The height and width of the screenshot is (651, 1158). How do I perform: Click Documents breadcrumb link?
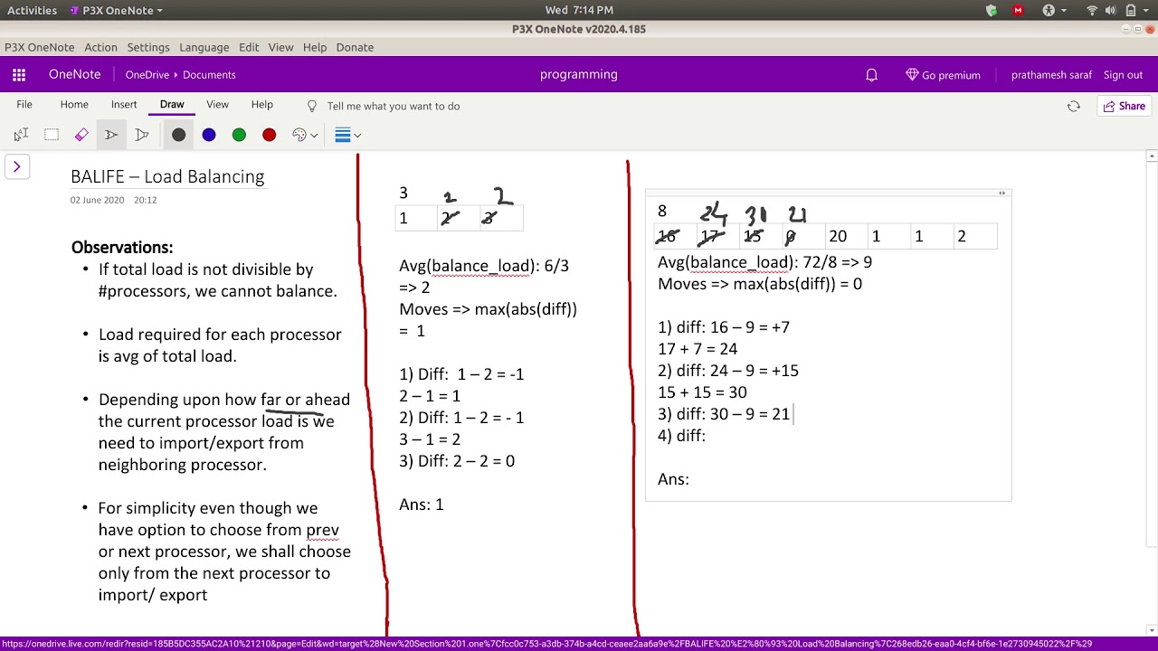pyautogui.click(x=209, y=75)
